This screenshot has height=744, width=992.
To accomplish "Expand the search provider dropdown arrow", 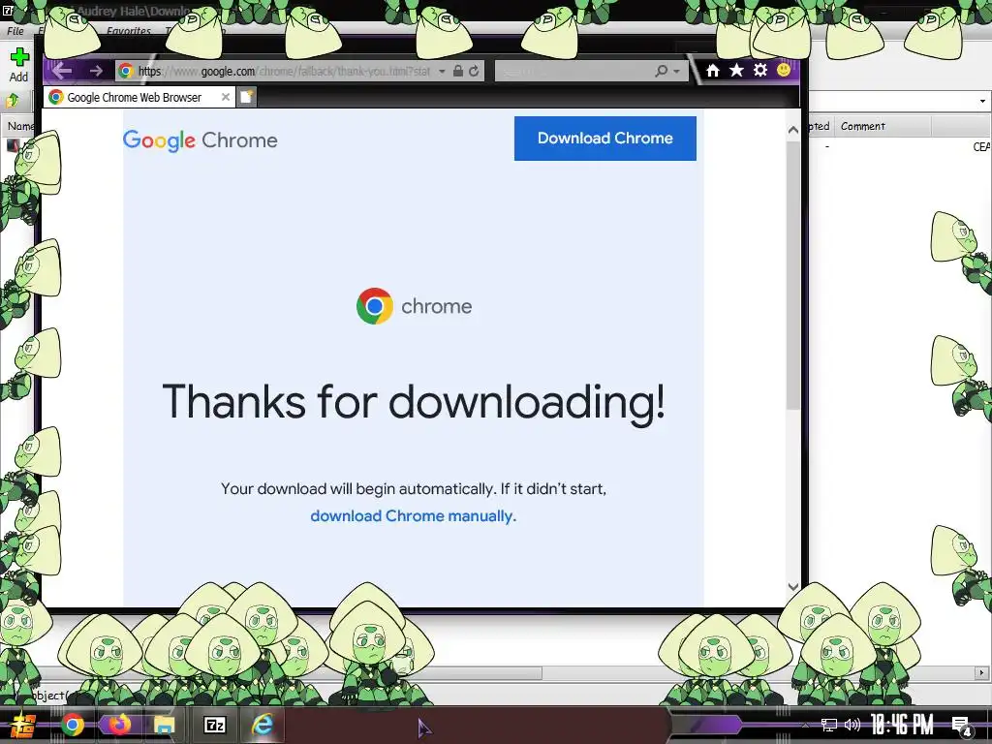I will (676, 72).
